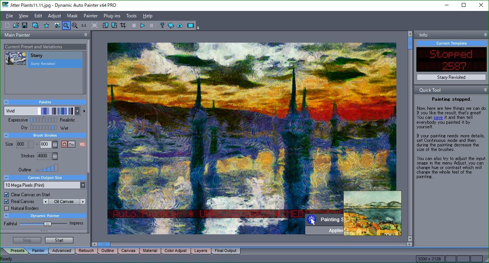The image size is (489, 263).
Task: Switch to the Advanced tab
Action: [62, 251]
